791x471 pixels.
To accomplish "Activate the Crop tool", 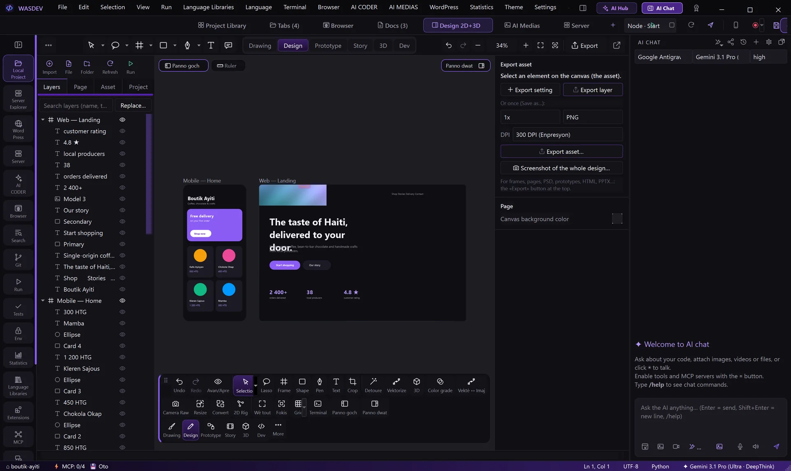I will 352,385.
